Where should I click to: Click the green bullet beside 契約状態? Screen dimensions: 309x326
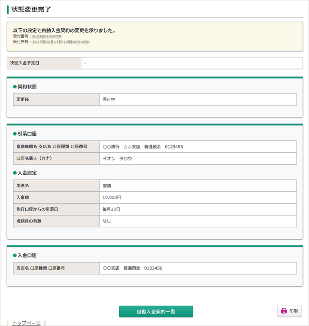[15, 87]
